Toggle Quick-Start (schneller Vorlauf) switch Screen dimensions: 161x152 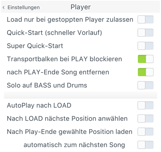click(145, 33)
